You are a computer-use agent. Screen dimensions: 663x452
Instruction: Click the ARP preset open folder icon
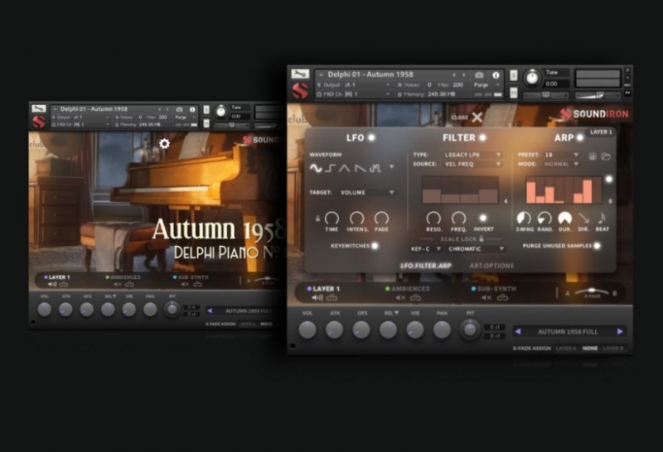click(x=606, y=156)
